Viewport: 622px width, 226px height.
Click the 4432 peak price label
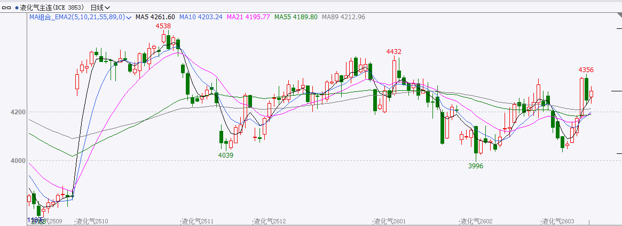tap(394, 51)
